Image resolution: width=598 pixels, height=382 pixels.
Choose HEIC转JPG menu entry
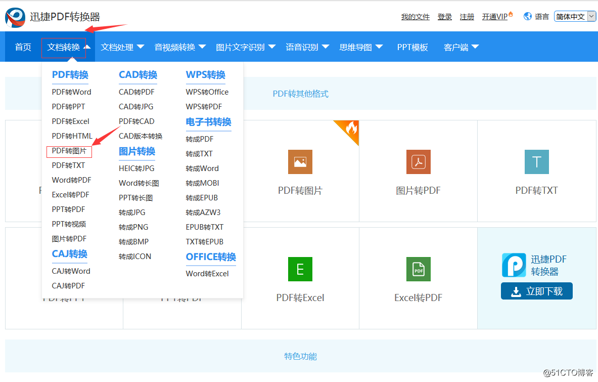click(136, 168)
